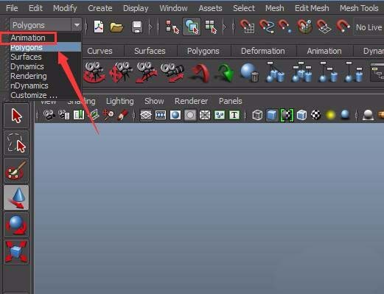Open the Edit Mesh menu
This screenshot has height=294, width=384.
[x=312, y=8]
